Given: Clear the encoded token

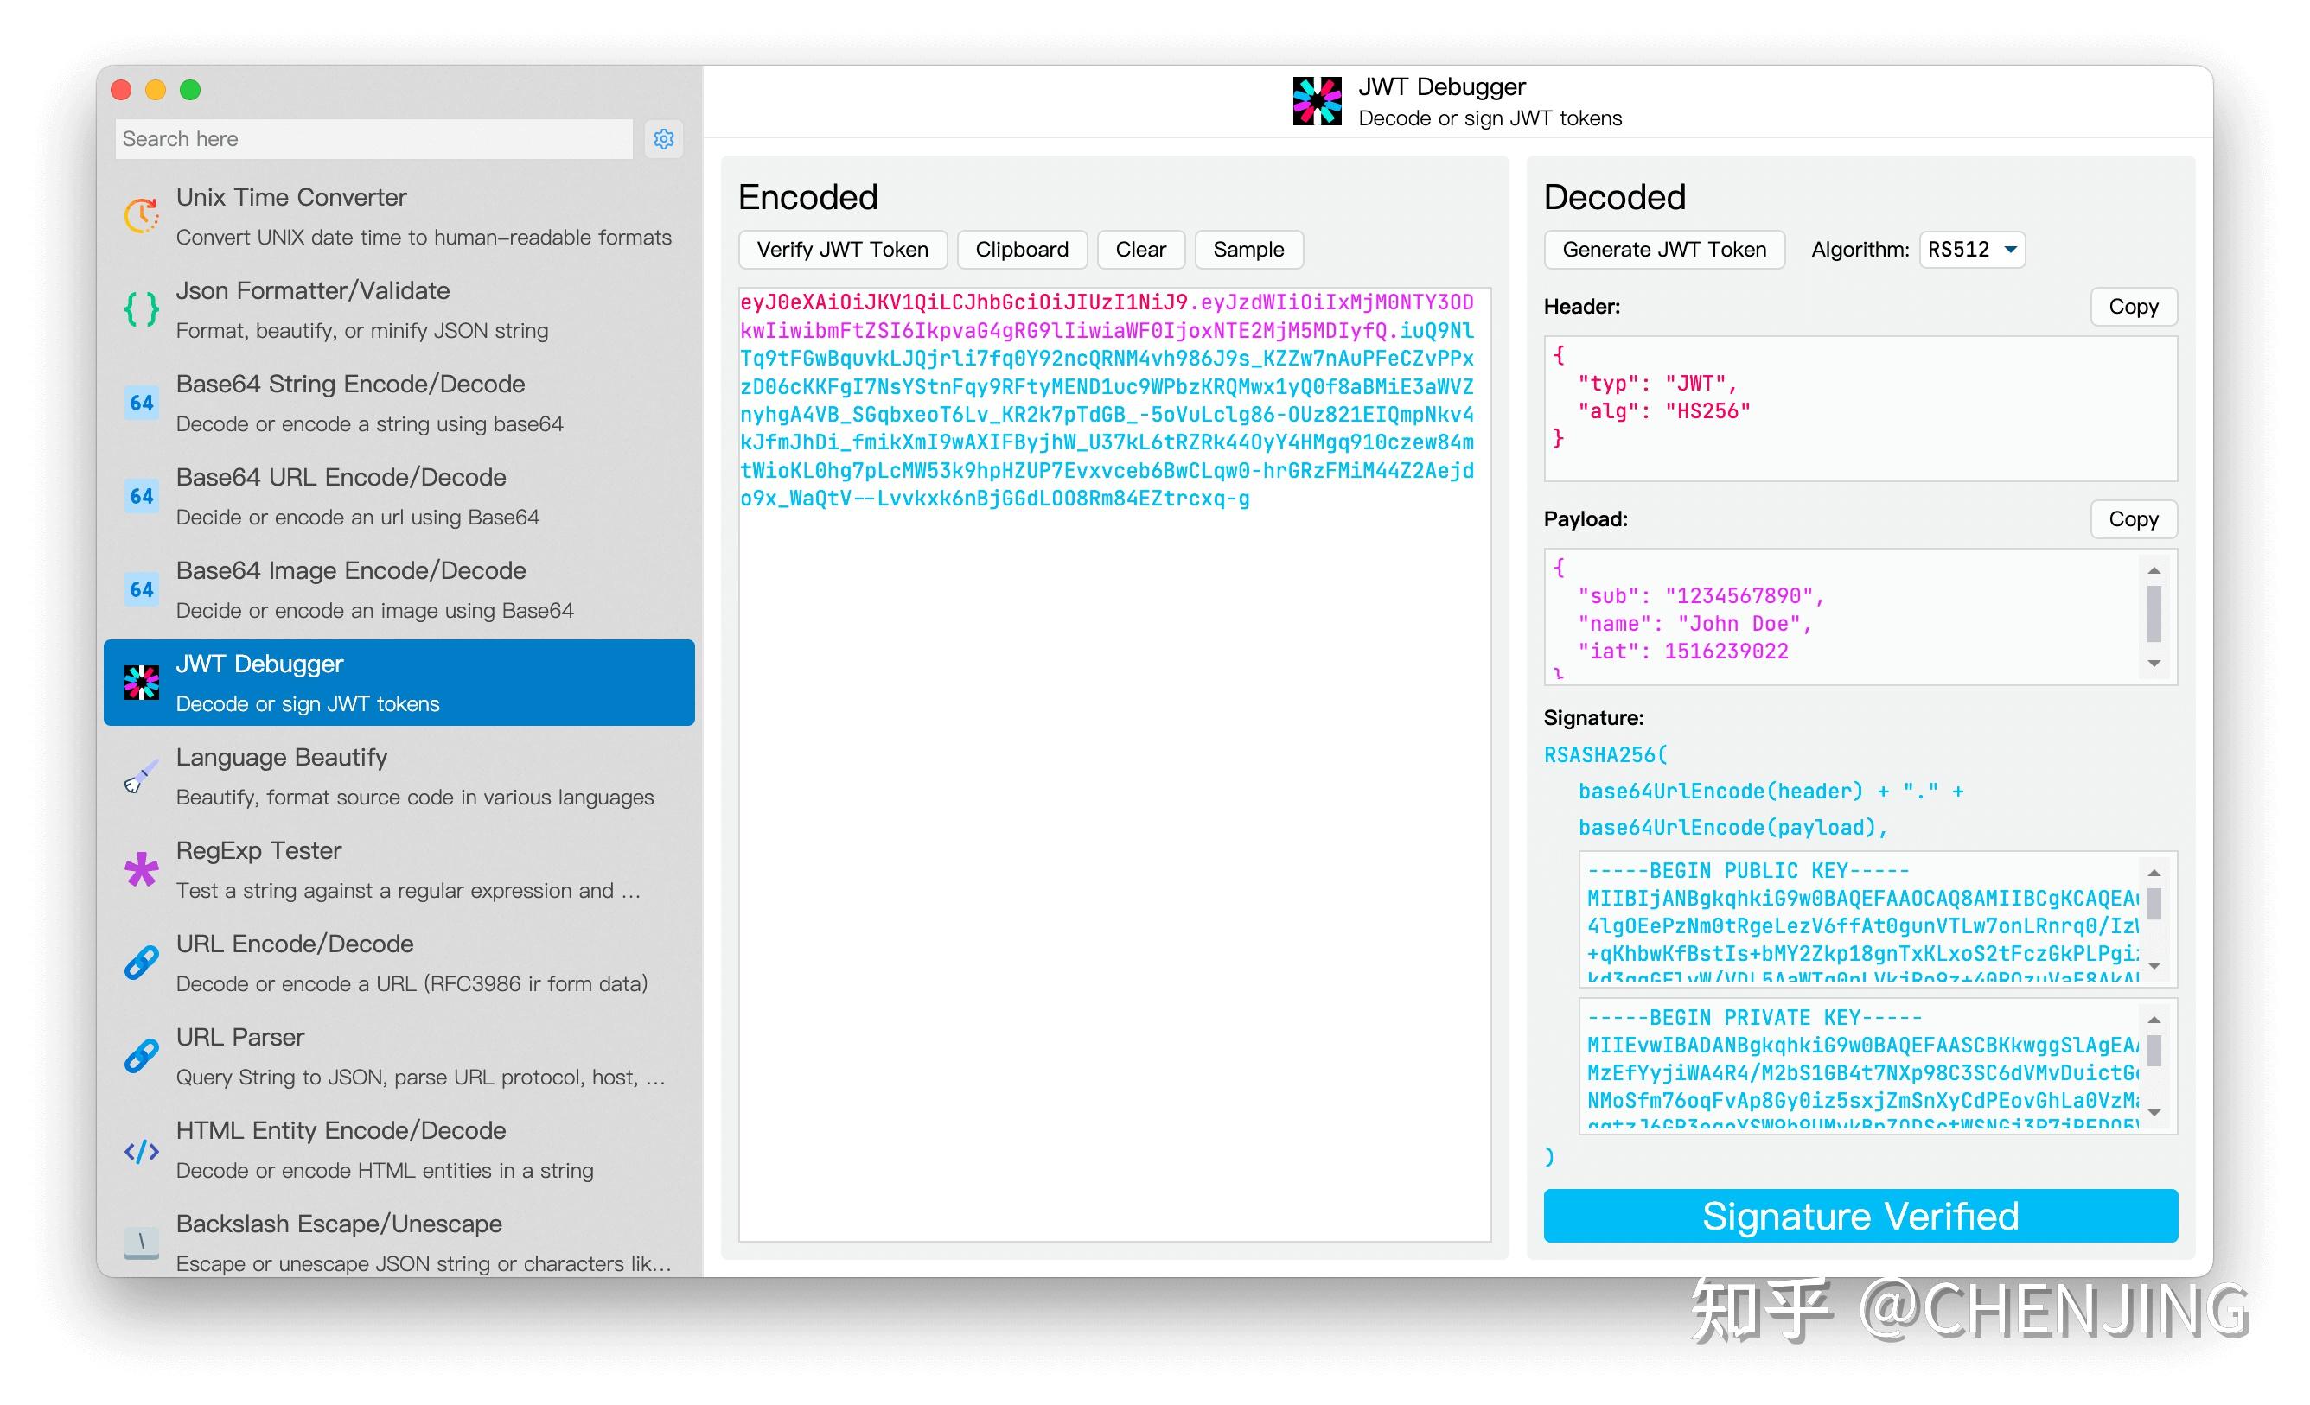Looking at the screenshot, I should tap(1141, 250).
